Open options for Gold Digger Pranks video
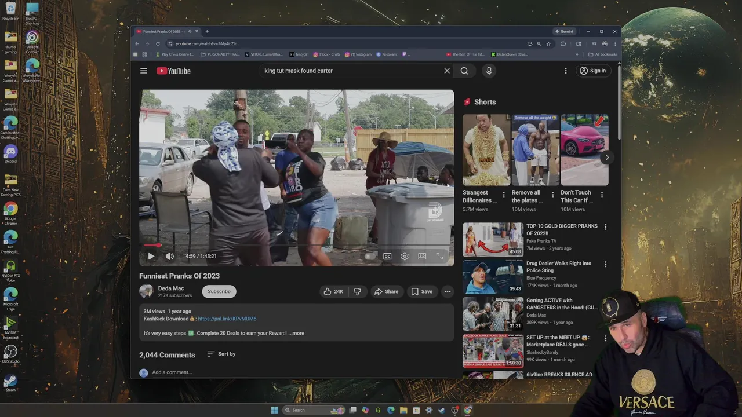 pyautogui.click(x=605, y=227)
